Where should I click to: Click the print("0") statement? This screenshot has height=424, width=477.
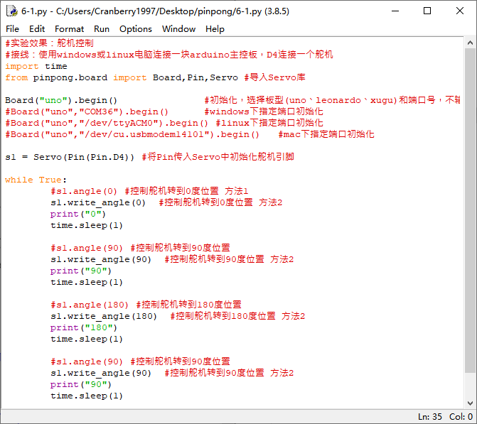(x=78, y=214)
